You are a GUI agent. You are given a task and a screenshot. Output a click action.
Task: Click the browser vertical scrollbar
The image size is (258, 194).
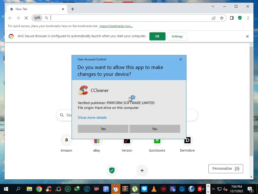251,101
